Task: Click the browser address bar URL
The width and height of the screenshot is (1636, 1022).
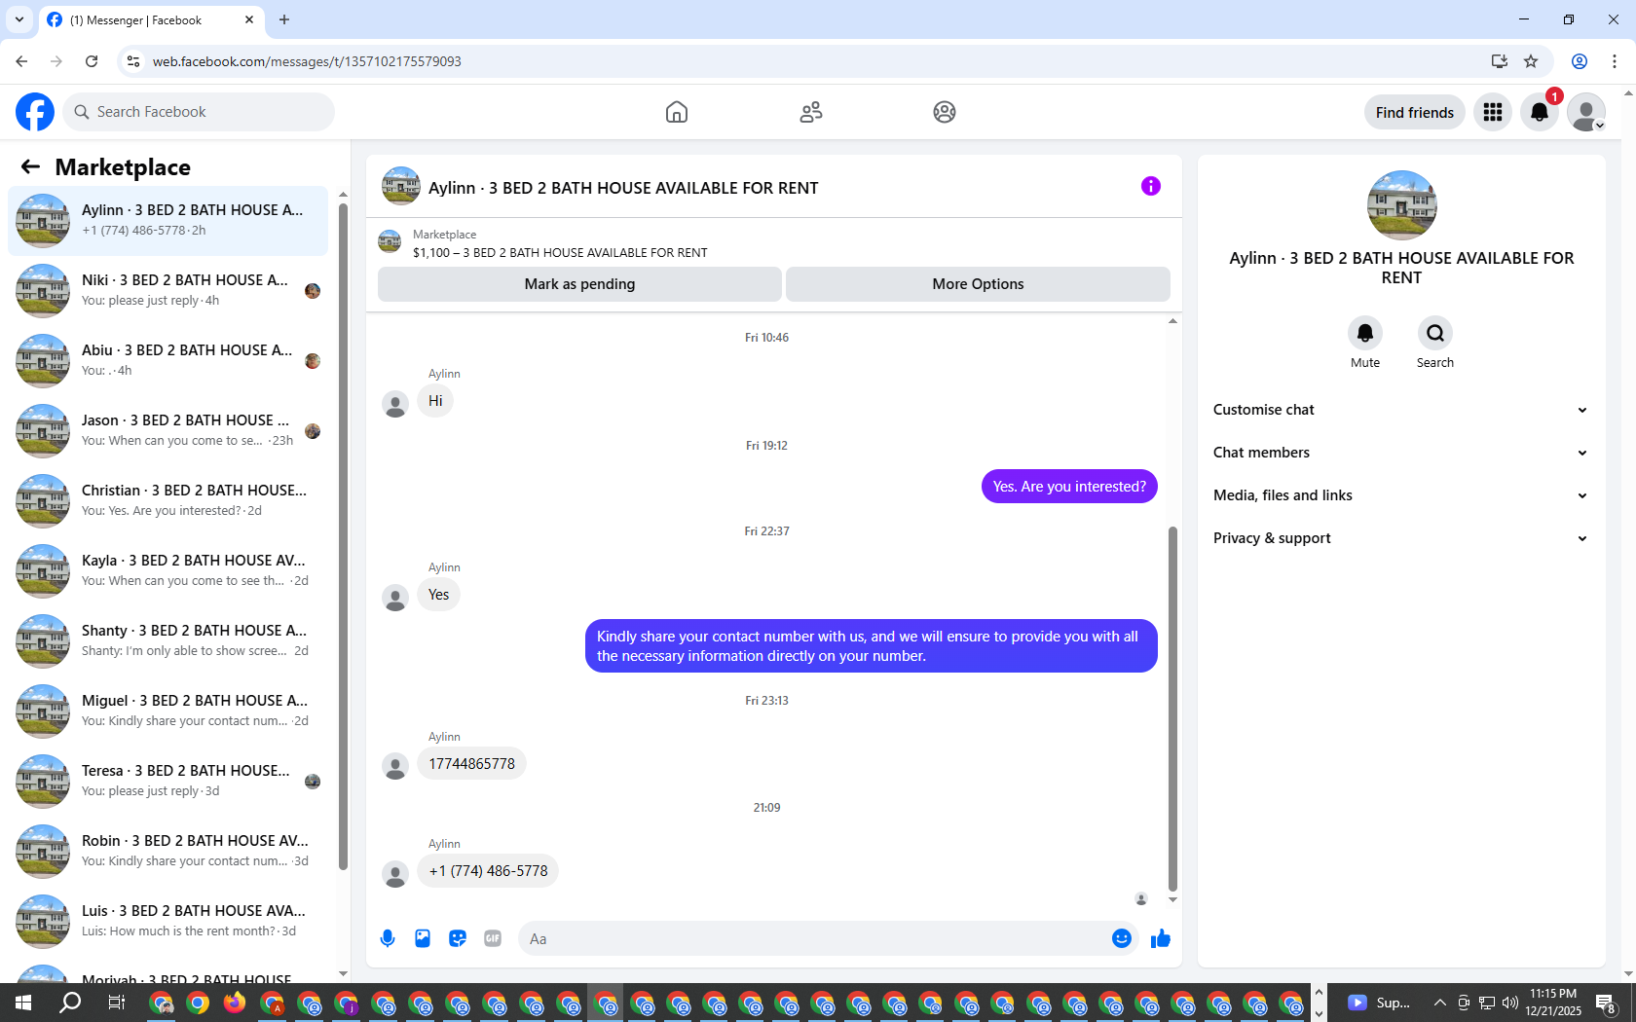Action: click(x=307, y=61)
